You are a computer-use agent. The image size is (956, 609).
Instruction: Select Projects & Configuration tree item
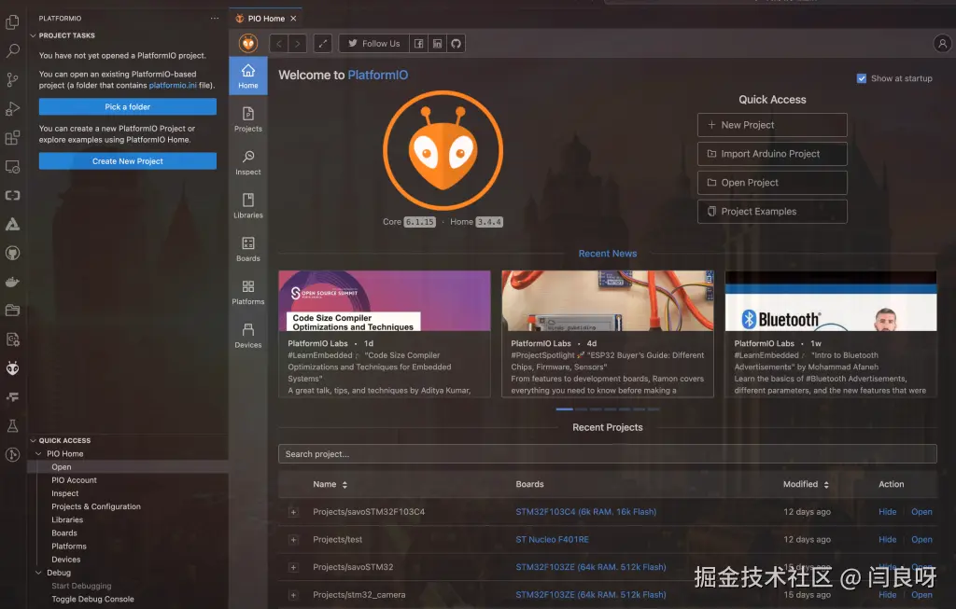[x=96, y=506]
